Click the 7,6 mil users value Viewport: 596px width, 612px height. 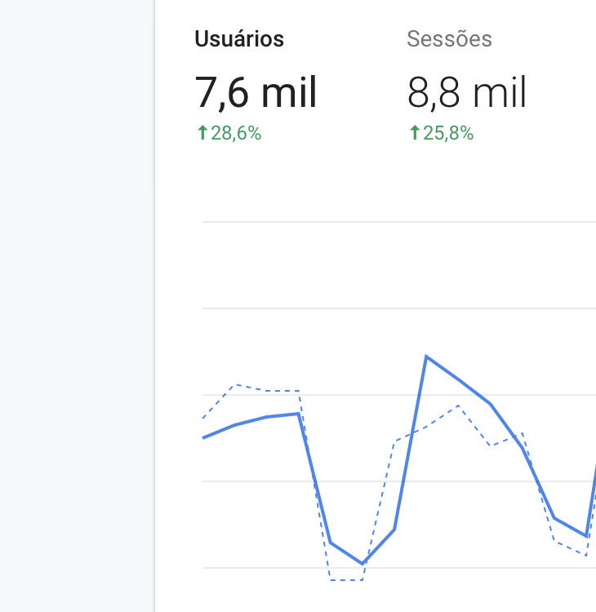pos(256,93)
